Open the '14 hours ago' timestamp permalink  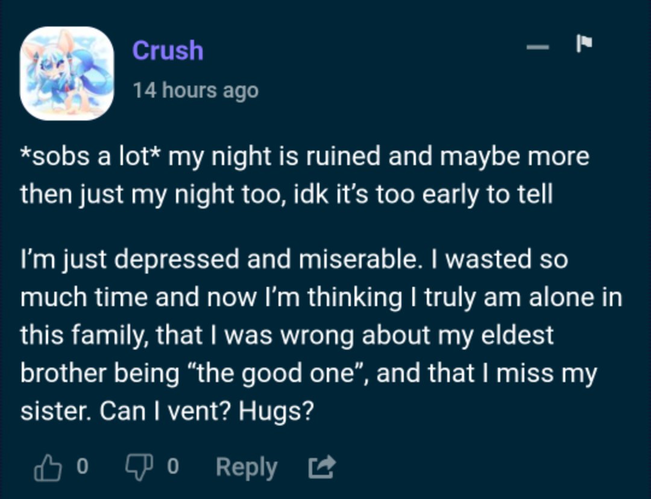point(195,90)
